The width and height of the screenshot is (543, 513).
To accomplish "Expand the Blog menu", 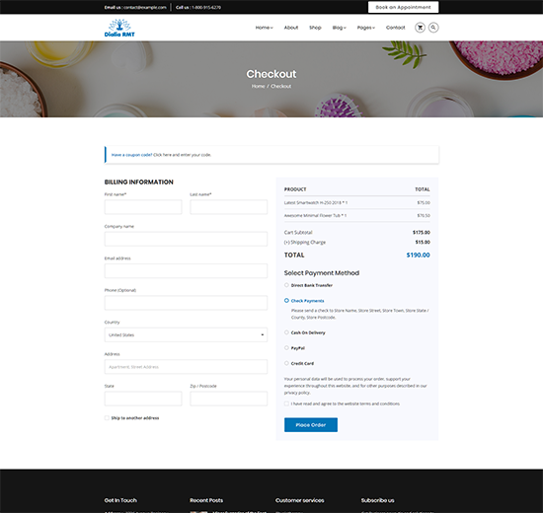I will coord(339,28).
